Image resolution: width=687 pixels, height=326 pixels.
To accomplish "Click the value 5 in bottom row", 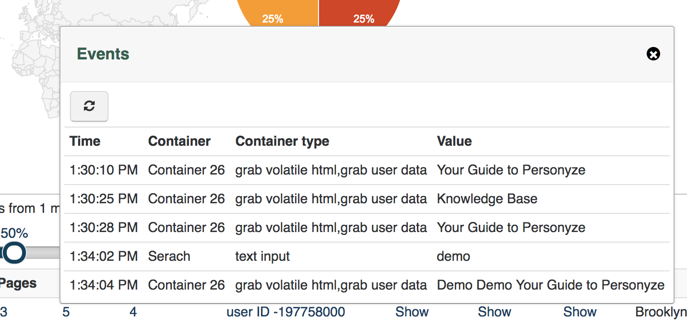I will coord(66,312).
